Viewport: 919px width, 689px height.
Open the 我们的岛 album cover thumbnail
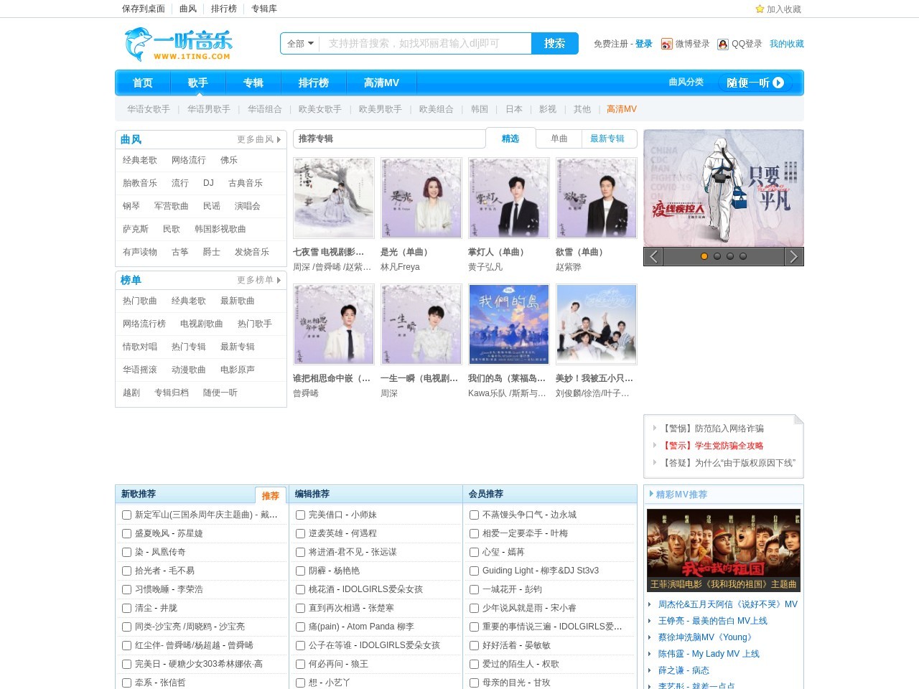[x=508, y=324]
